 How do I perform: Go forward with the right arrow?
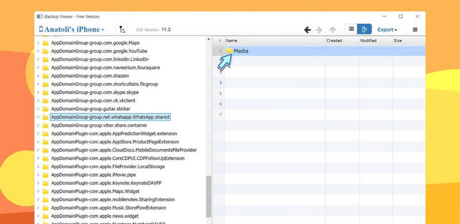(x=319, y=30)
